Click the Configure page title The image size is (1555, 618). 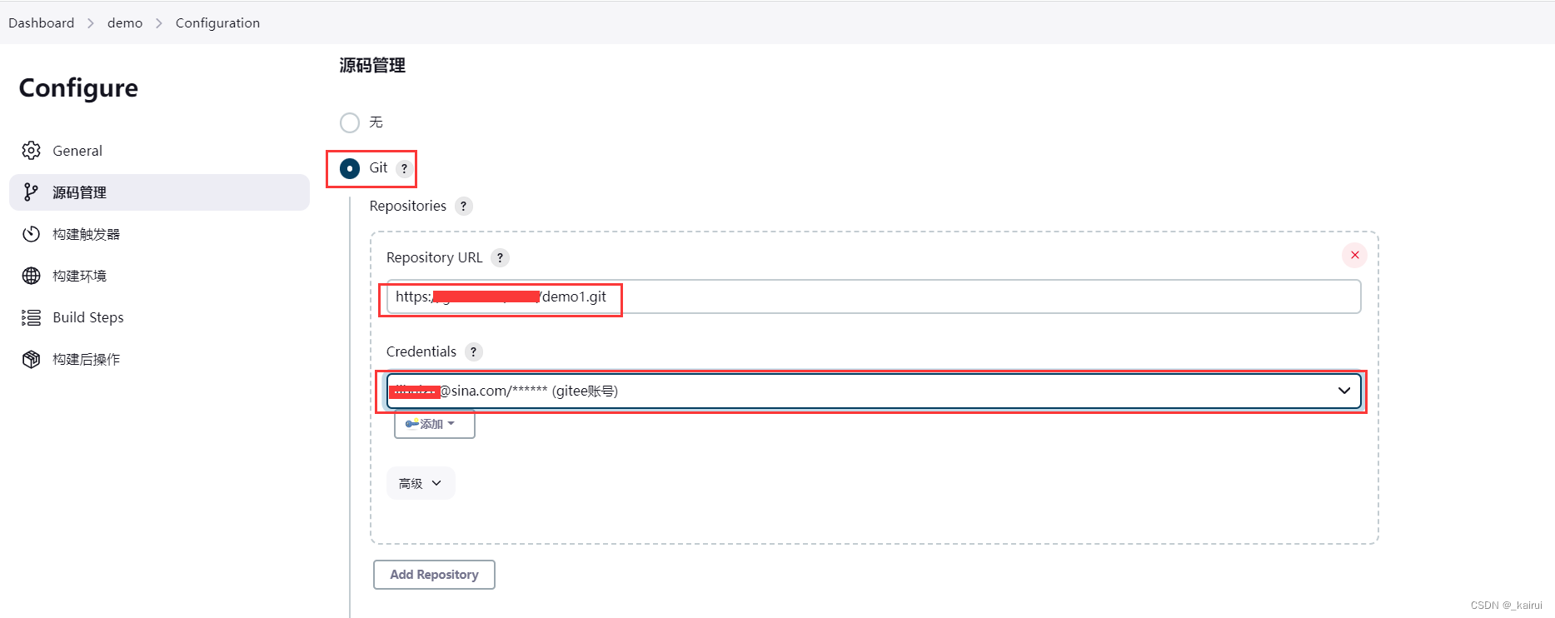point(78,87)
